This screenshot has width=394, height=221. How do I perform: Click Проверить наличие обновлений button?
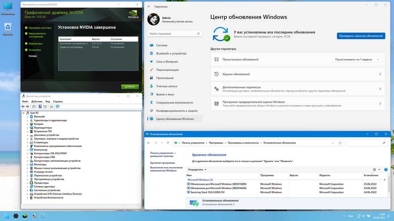[x=361, y=36]
